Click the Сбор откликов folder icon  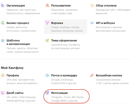pos(92,5)
